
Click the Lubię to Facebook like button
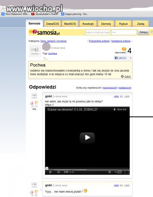click(120, 58)
